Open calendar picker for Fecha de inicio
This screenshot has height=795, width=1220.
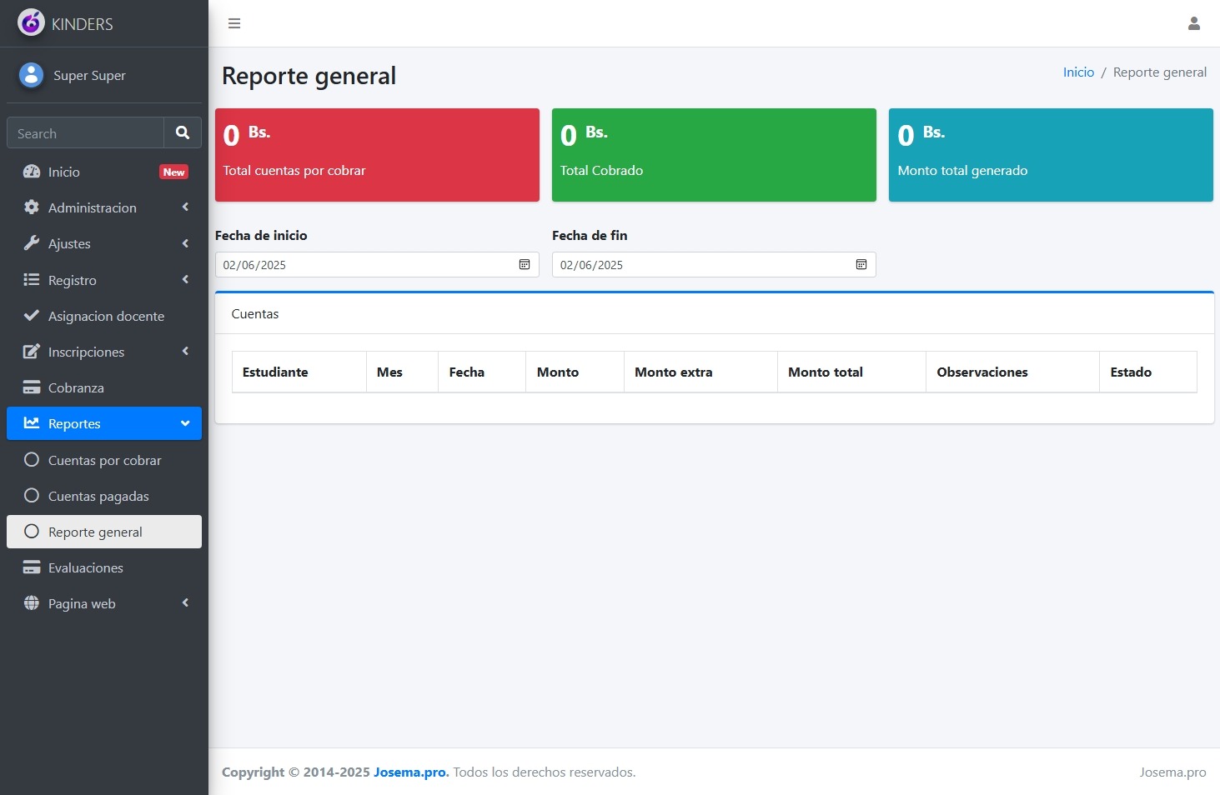click(x=525, y=264)
